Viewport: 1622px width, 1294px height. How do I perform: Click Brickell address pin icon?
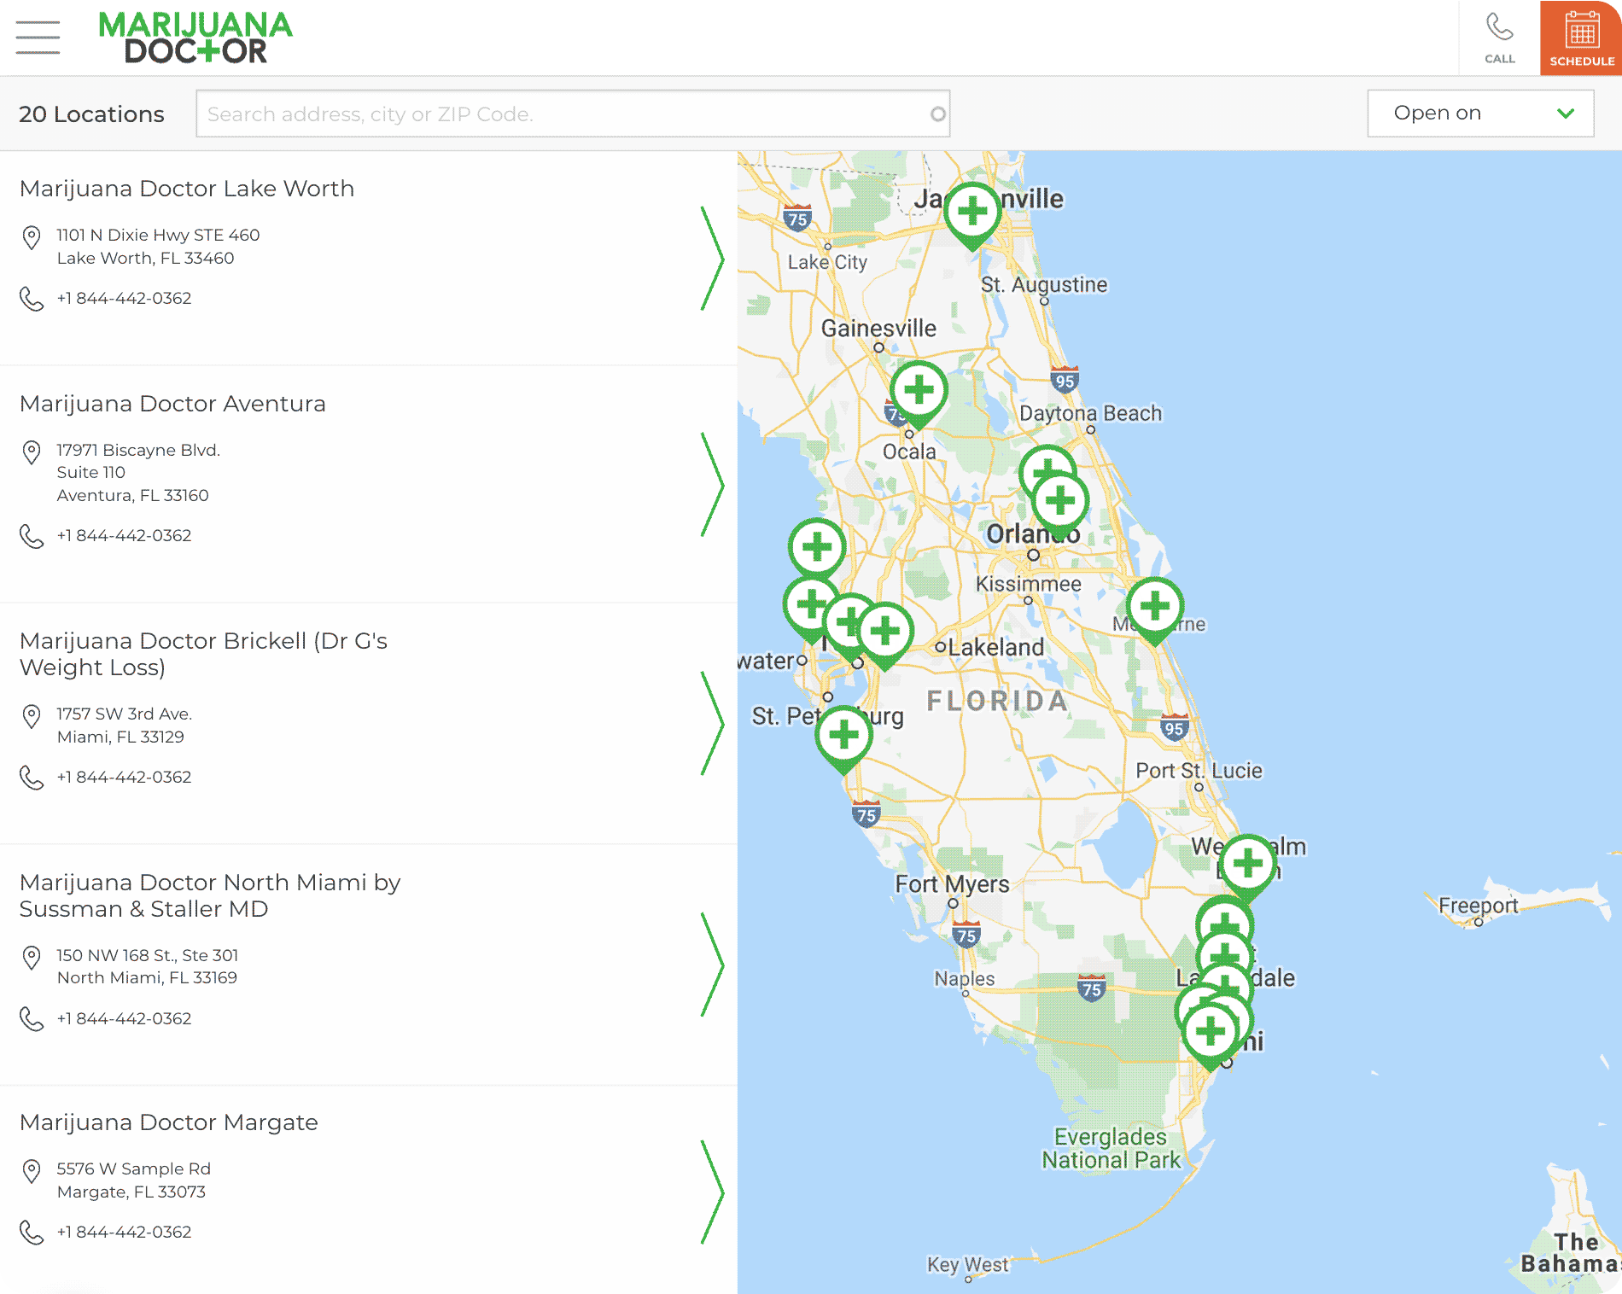32,716
